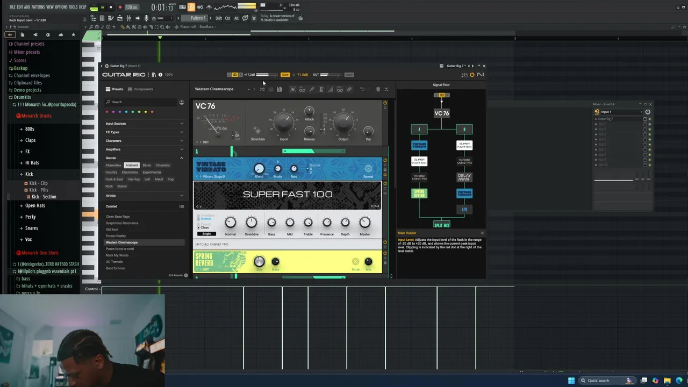Toggle the Limit button in Guitar Rig header
688x387 pixels.
tap(349, 75)
